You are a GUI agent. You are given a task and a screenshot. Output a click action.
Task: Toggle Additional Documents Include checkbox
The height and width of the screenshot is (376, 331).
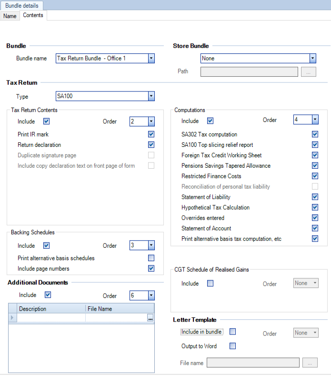pos(48,295)
